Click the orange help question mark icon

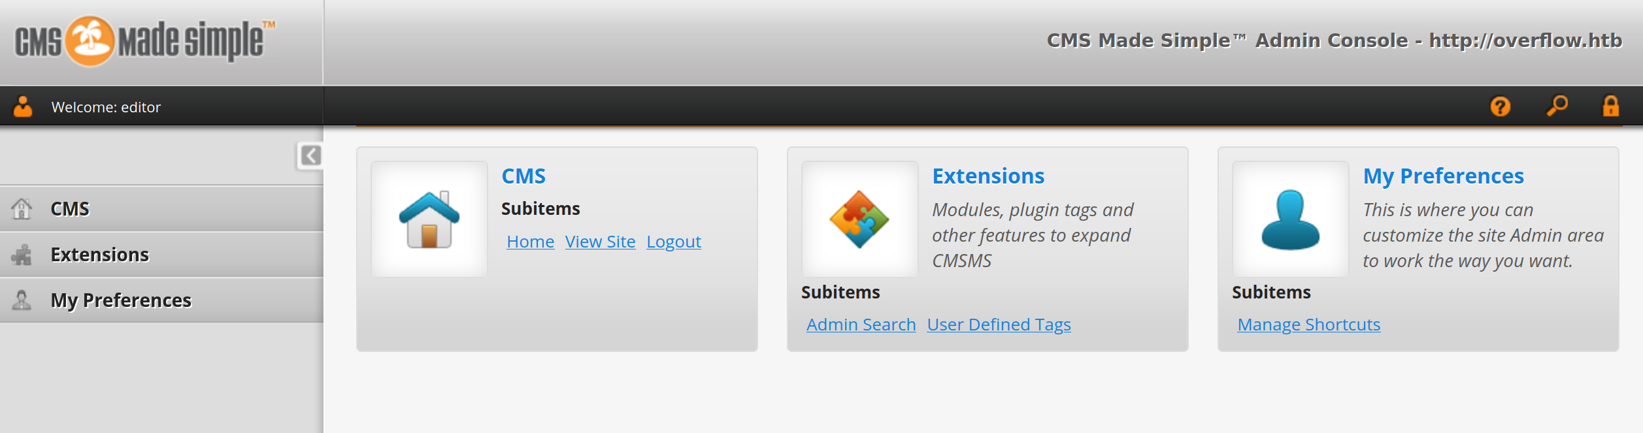pos(1500,106)
